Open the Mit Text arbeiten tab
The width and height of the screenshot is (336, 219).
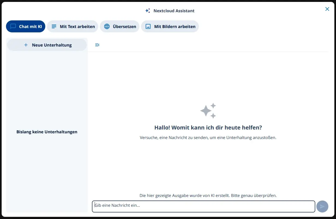pyautogui.click(x=72, y=26)
